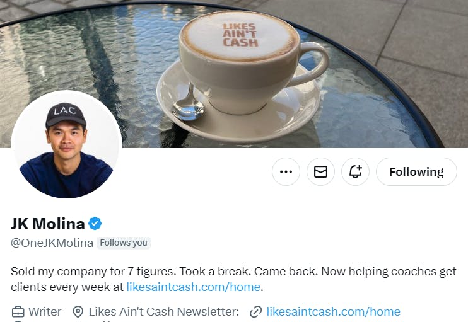Open the three-dot more options menu

coord(286,172)
